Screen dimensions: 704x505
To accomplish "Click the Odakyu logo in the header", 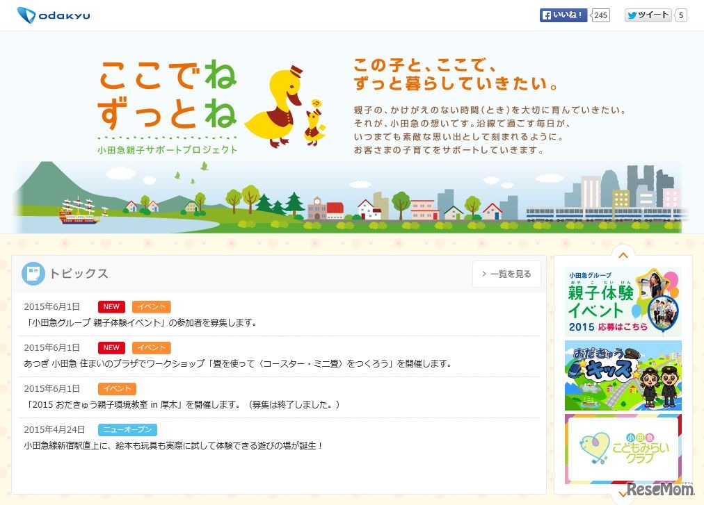I will coord(53,15).
